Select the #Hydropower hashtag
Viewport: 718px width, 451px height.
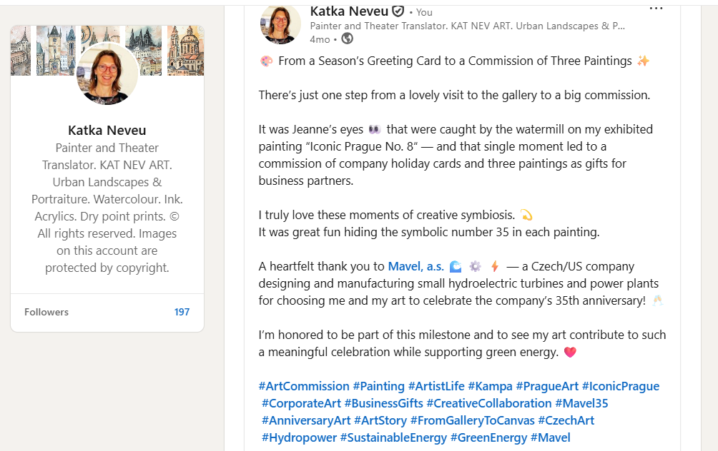coord(299,437)
